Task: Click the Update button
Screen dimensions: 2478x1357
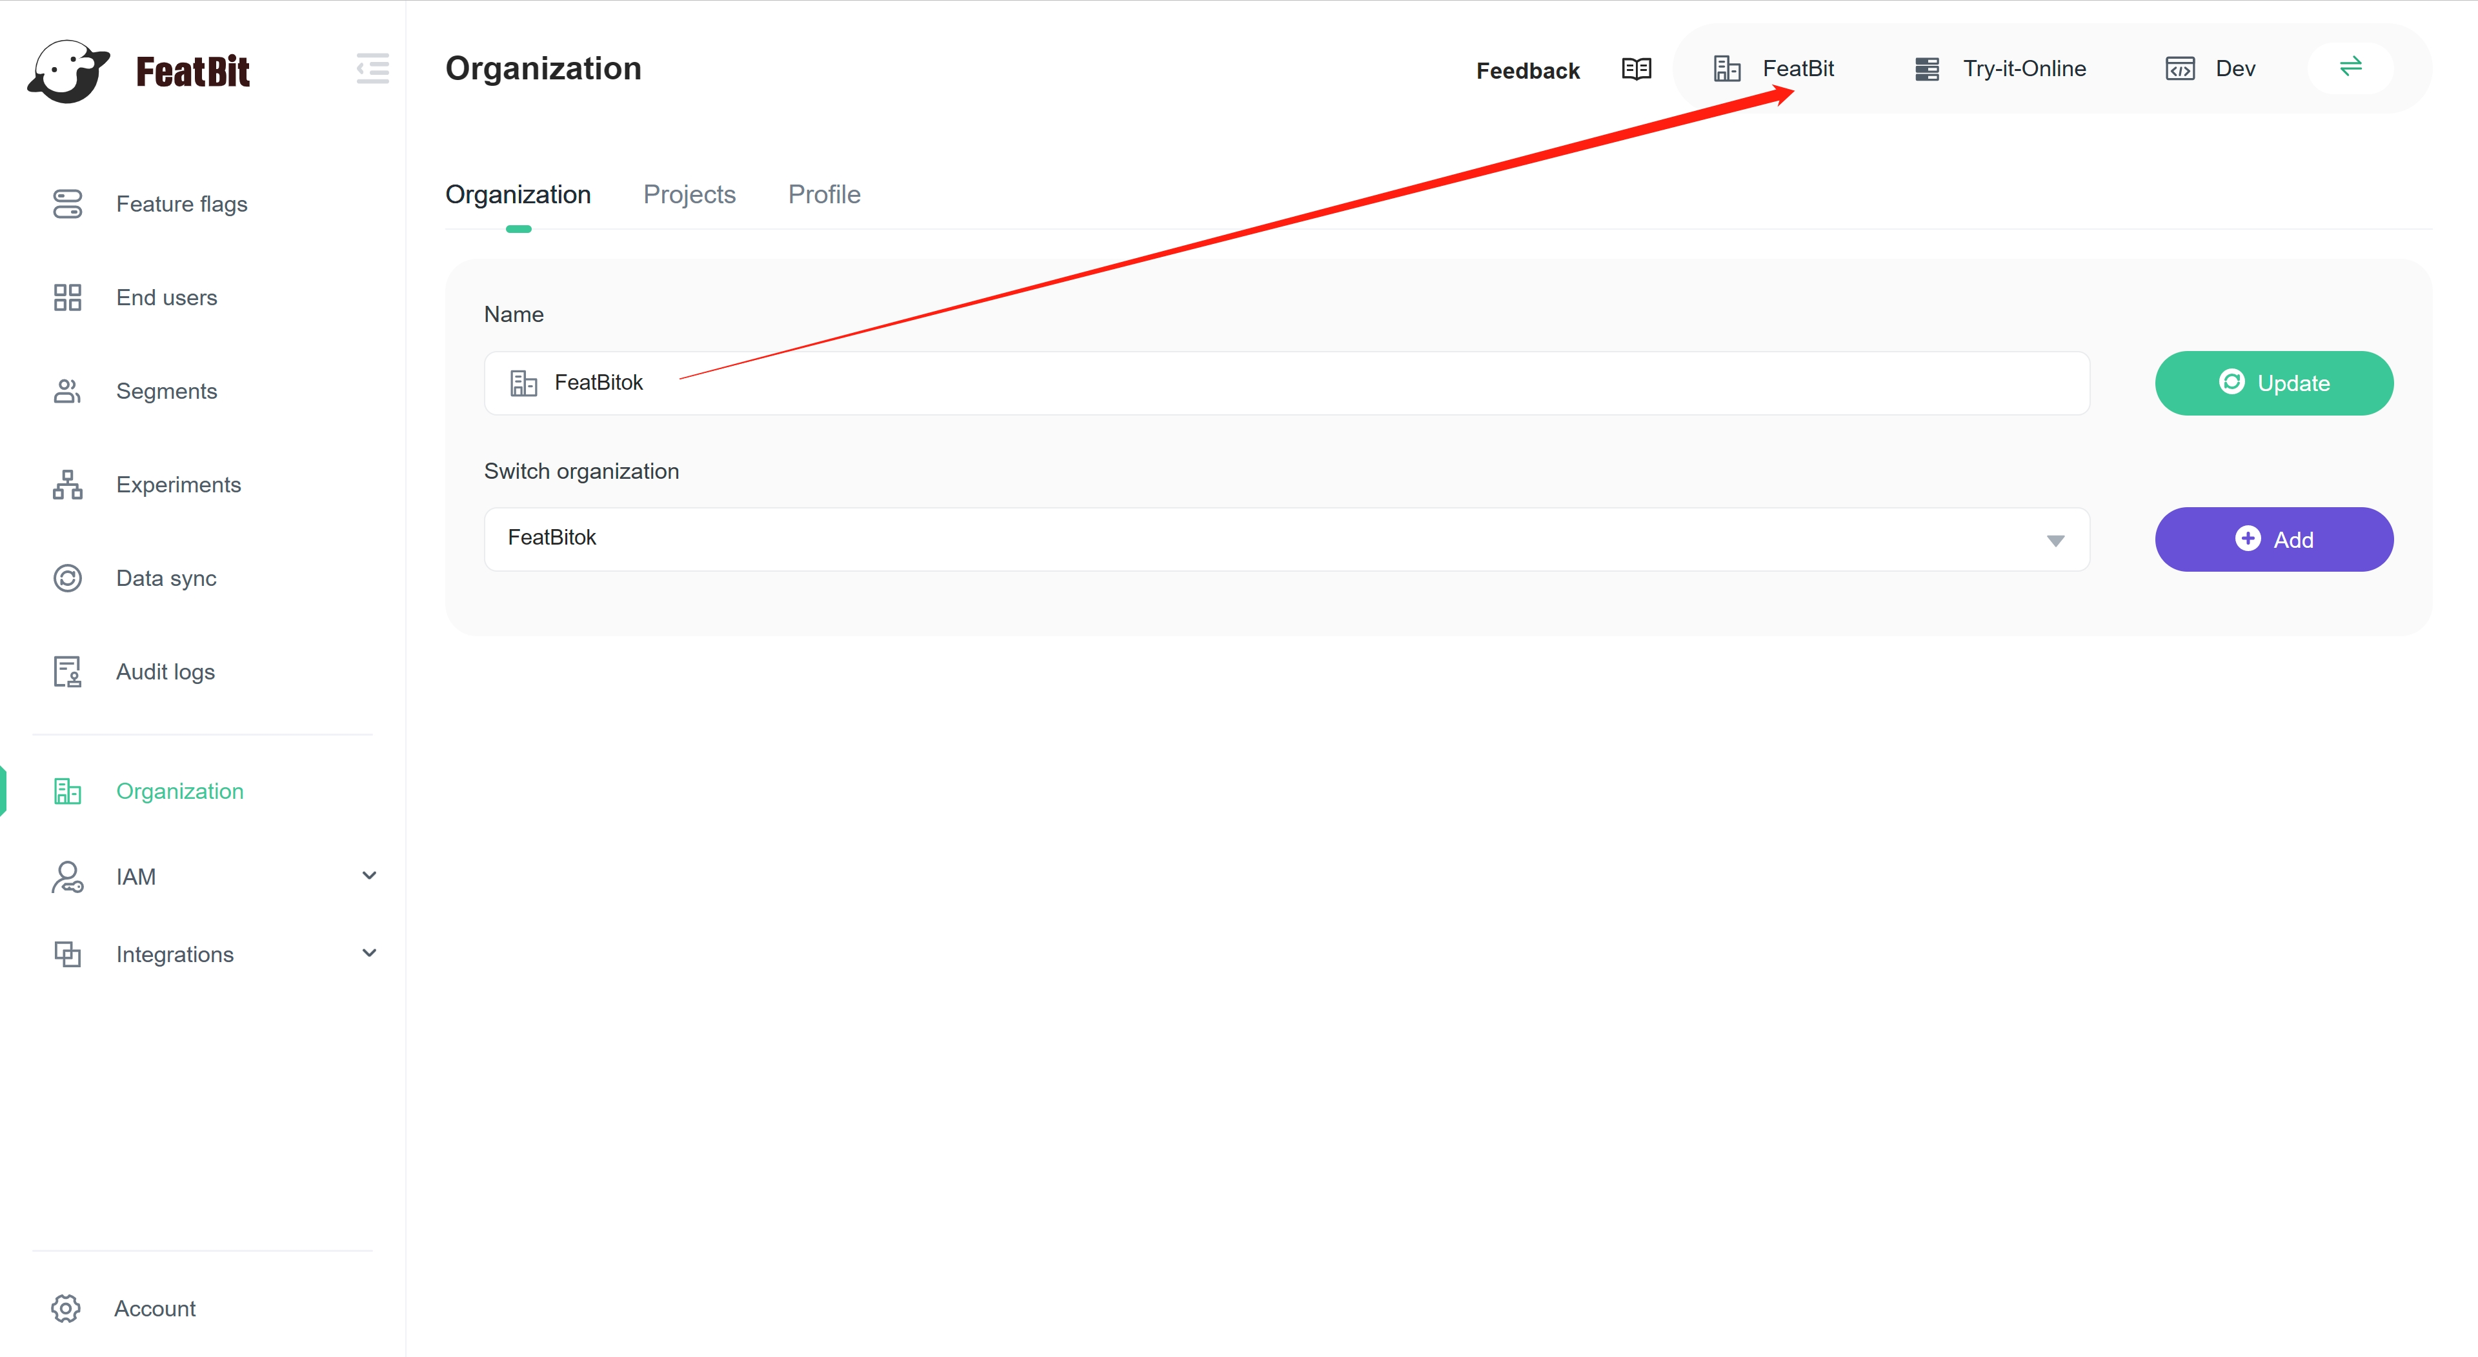Action: click(x=2274, y=383)
